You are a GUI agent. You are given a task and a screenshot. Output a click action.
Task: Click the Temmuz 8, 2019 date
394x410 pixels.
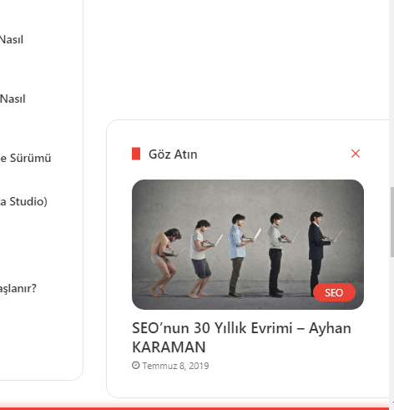click(175, 366)
